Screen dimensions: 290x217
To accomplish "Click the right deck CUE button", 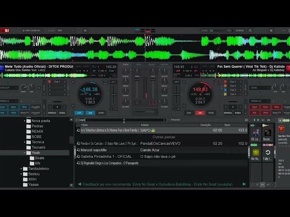I will [188, 113].
